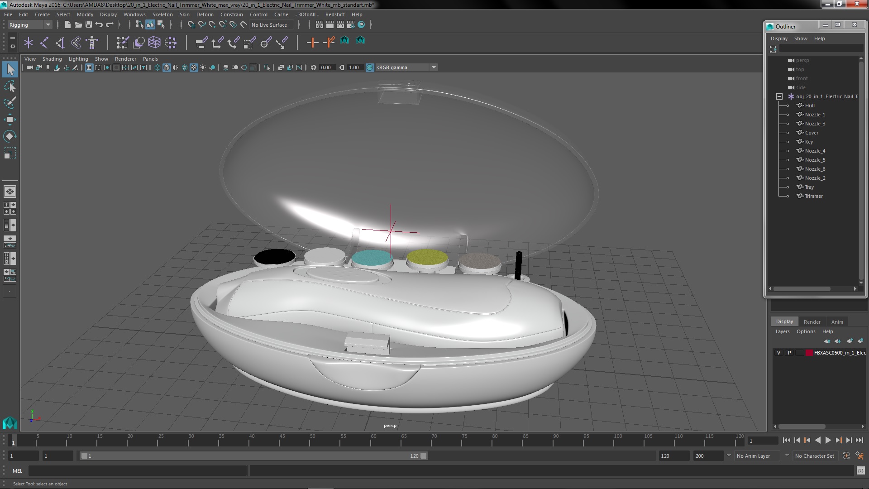Screen dimensions: 869x489
Task: Play the animation forwards
Action: [828, 440]
